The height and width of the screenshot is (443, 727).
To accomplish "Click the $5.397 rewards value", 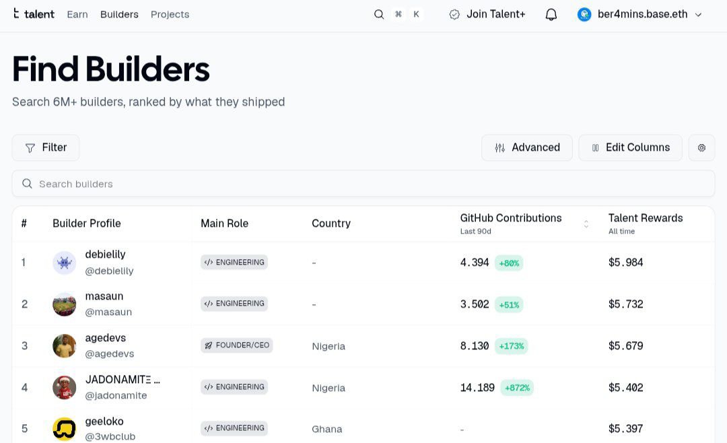I will coord(625,428).
